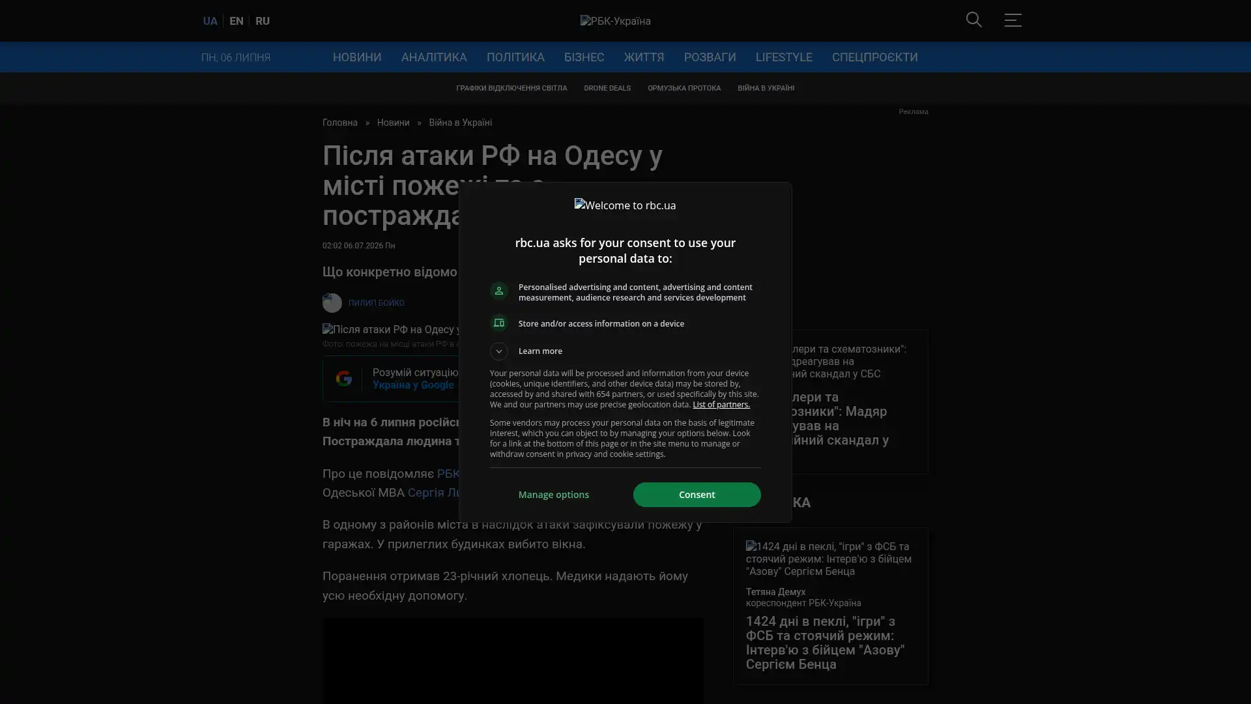Click the Consent button
1251x704 pixels.
(697, 495)
